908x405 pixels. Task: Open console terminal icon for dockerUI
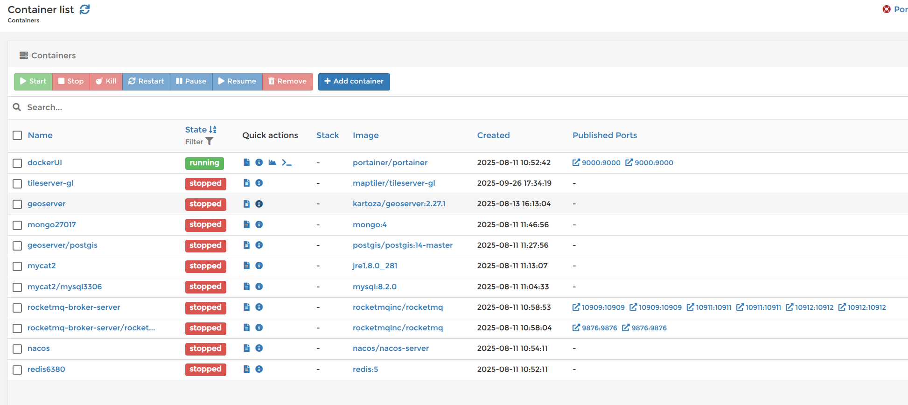286,162
